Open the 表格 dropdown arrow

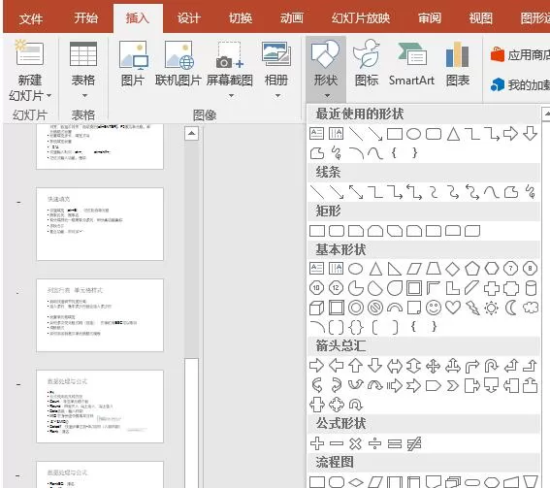pos(84,95)
